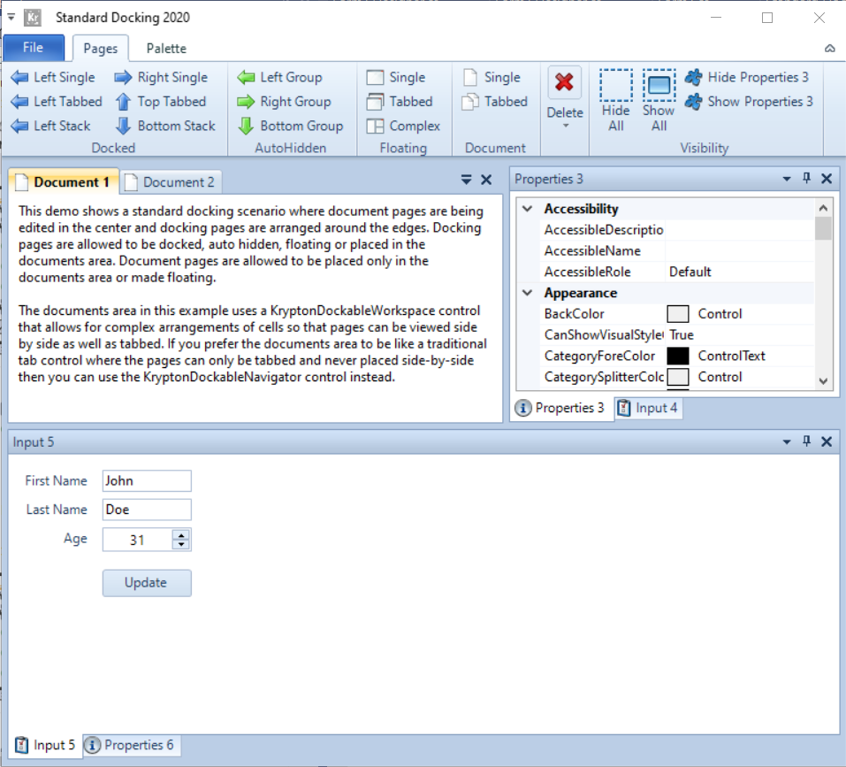Switch to the Document 2 tab
846x767 pixels.
pos(171,182)
